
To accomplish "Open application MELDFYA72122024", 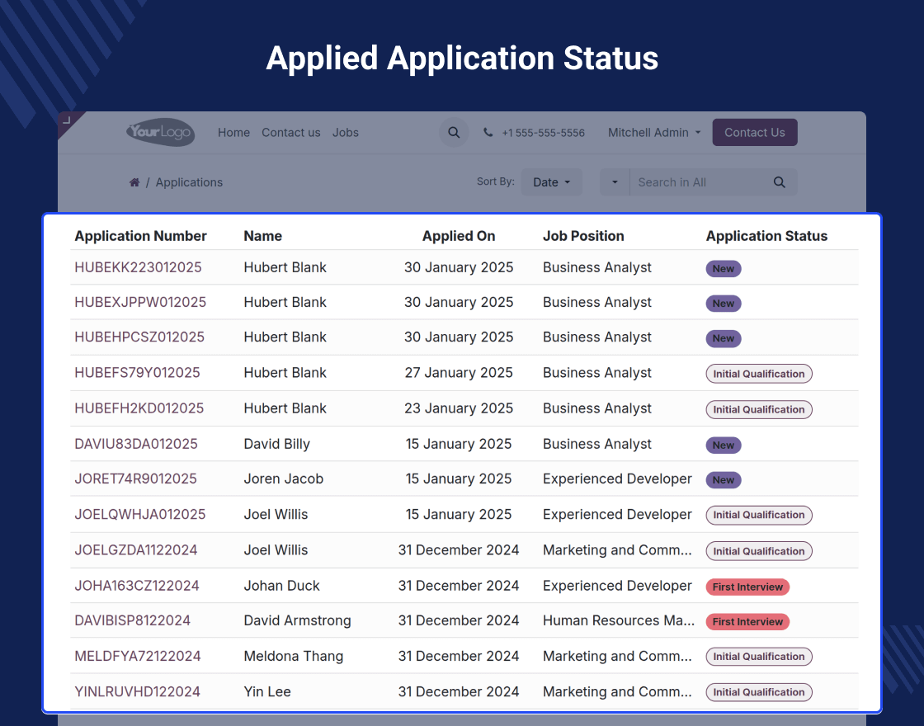I will point(137,656).
